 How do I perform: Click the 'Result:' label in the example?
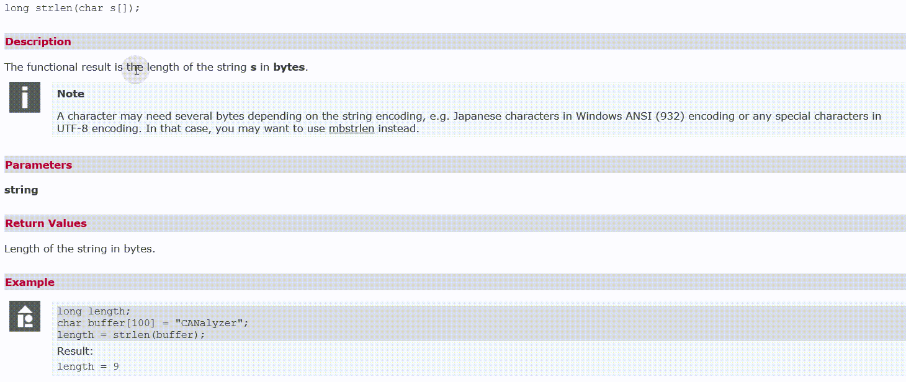pos(74,350)
